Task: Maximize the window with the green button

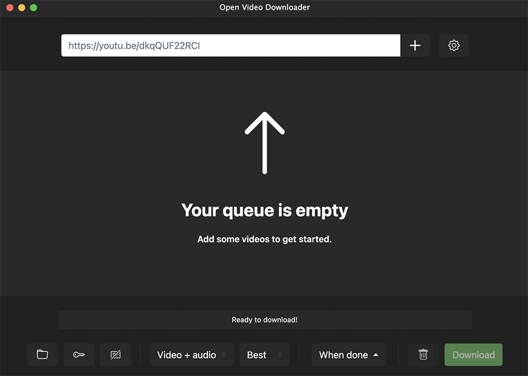Action: [x=34, y=7]
